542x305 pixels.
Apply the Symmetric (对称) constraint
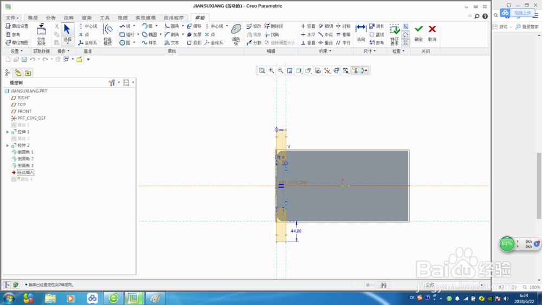[343, 26]
